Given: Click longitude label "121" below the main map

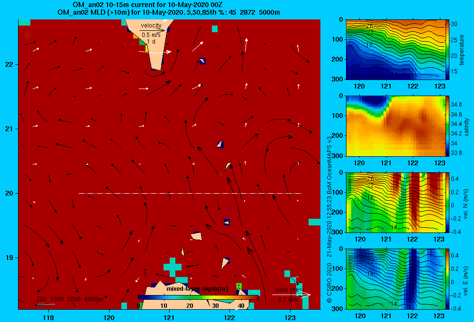Looking at the screenshot, I should point(169,317).
